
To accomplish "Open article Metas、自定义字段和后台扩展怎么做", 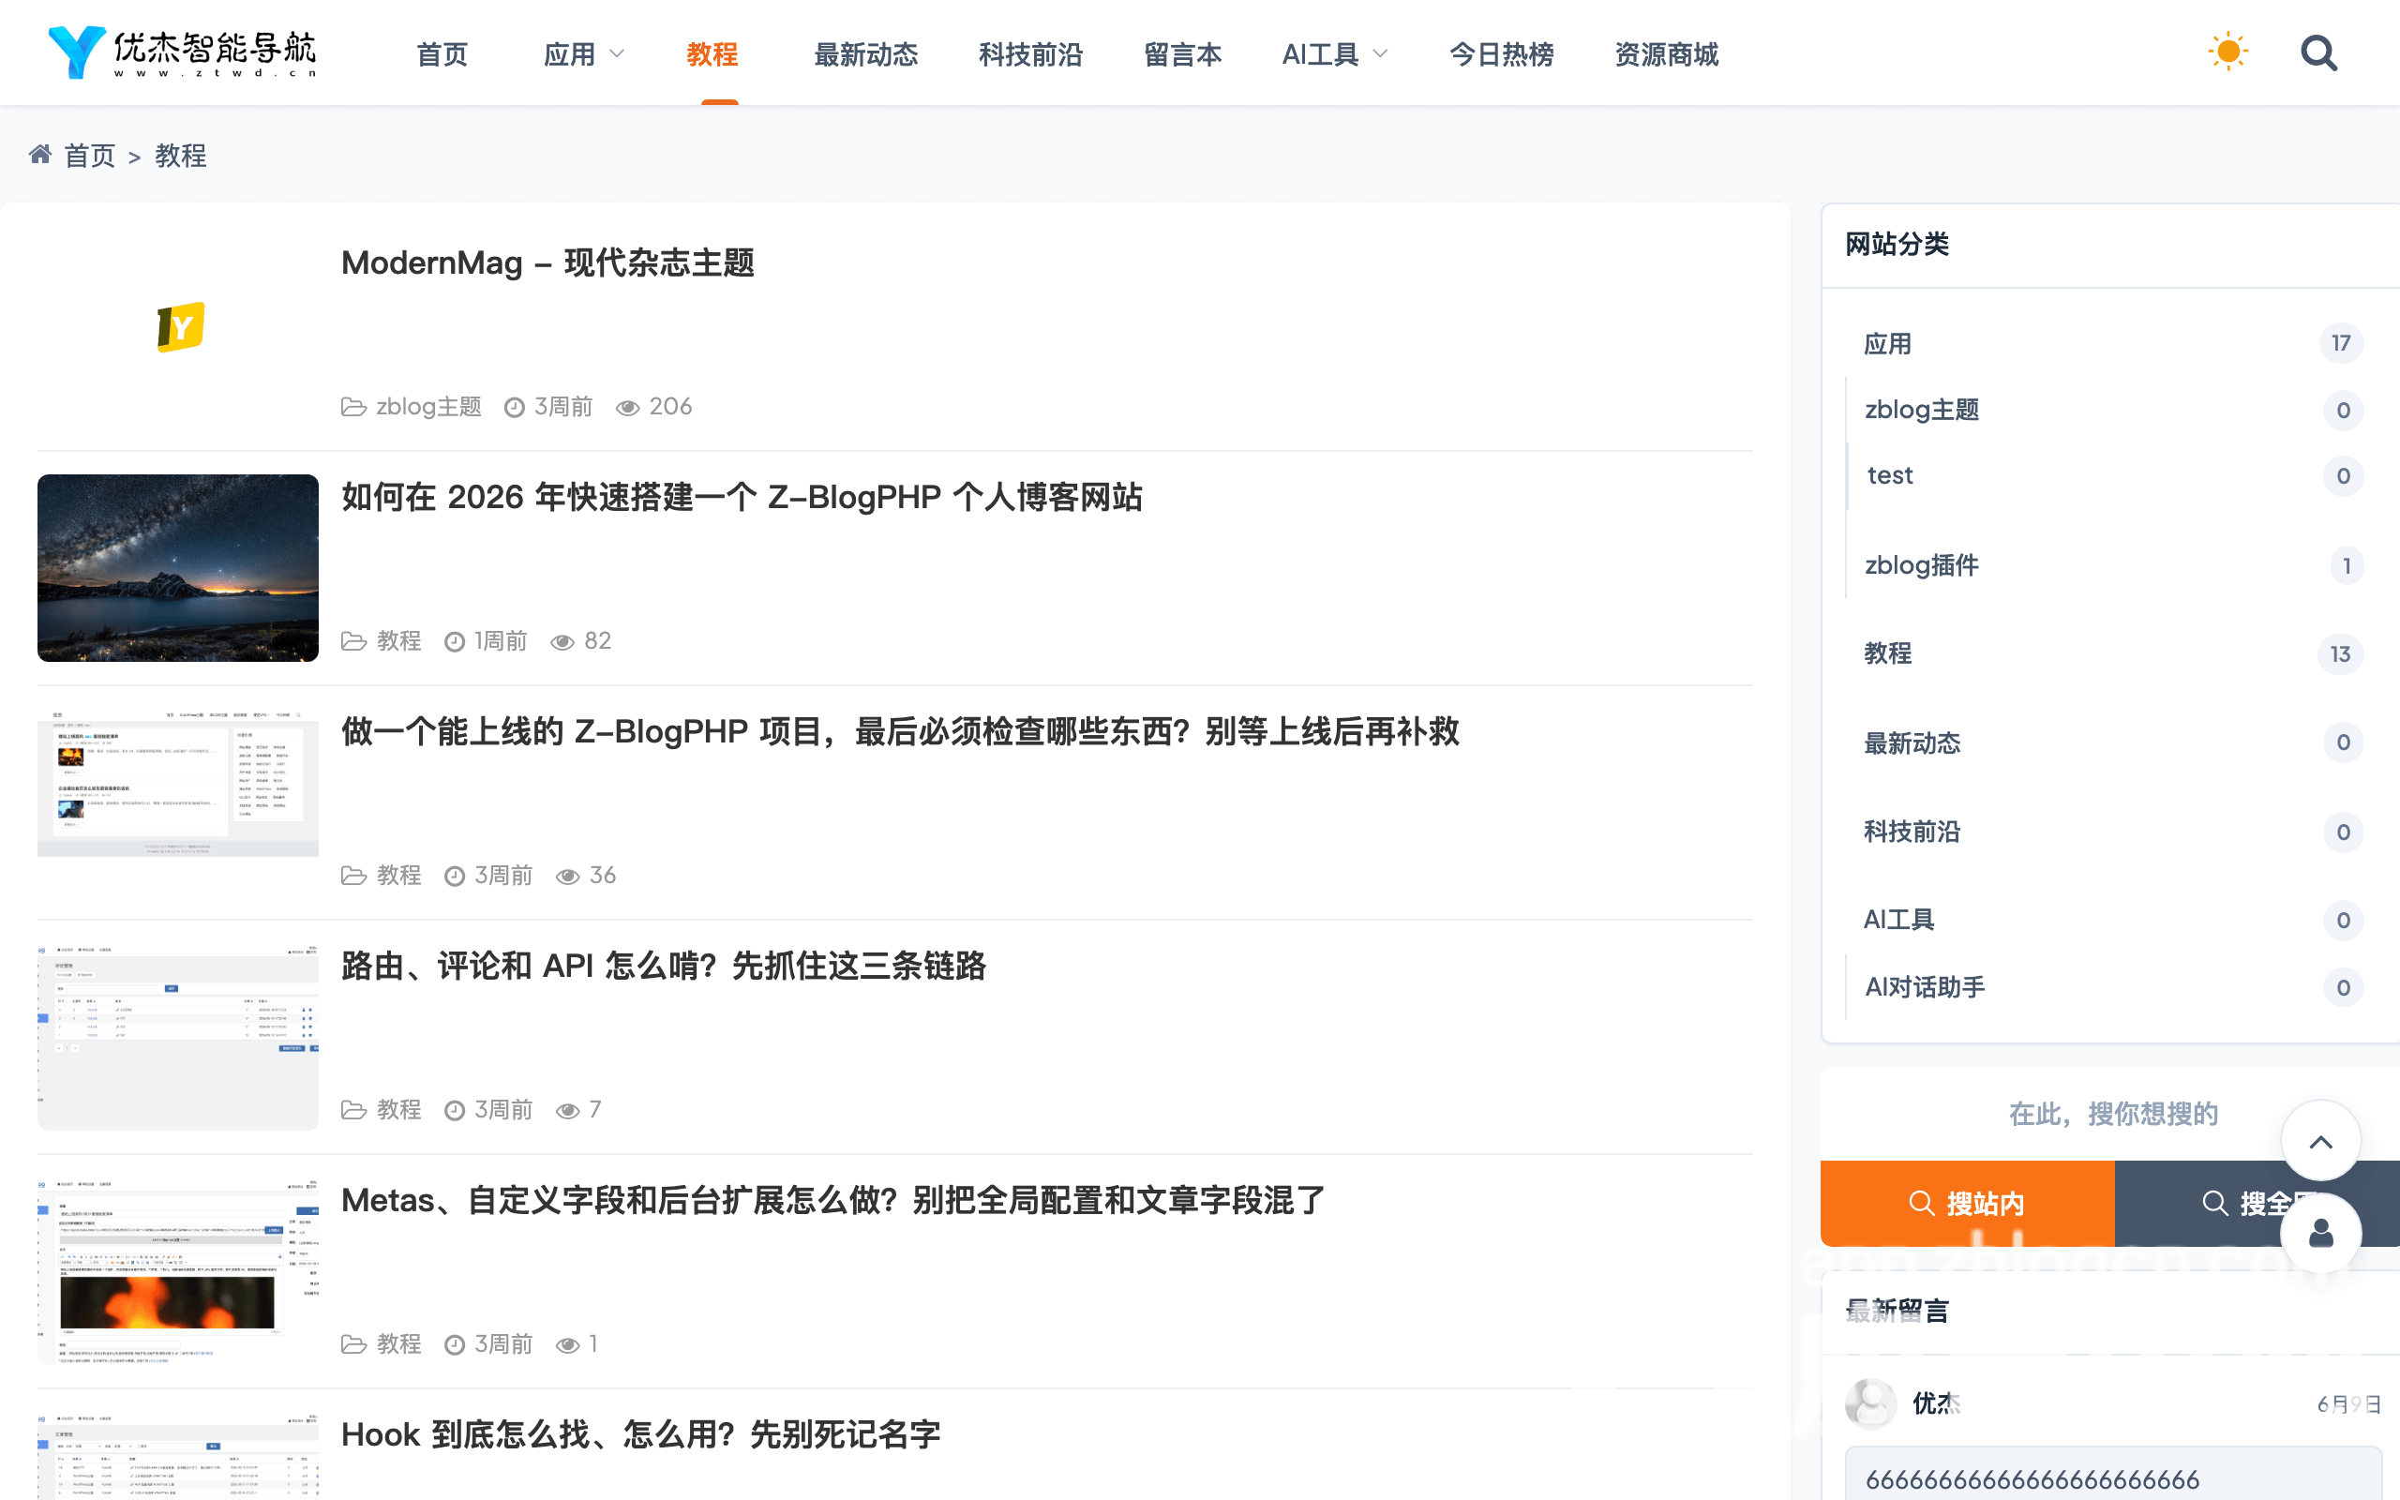I will tap(833, 1200).
